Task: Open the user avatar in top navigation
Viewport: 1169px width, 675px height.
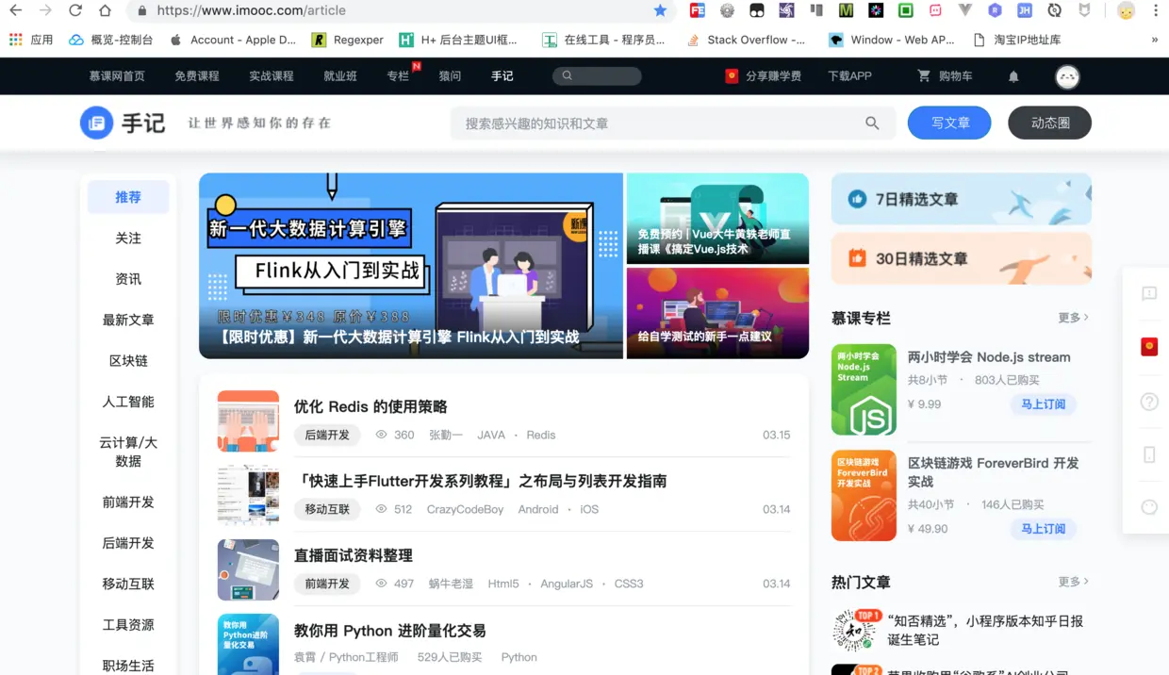Action: tap(1067, 76)
